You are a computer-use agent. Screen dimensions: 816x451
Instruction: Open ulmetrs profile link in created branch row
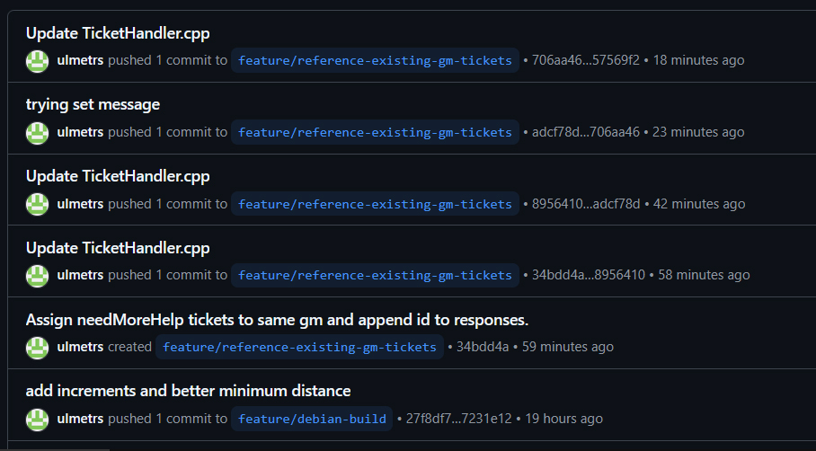(80, 347)
